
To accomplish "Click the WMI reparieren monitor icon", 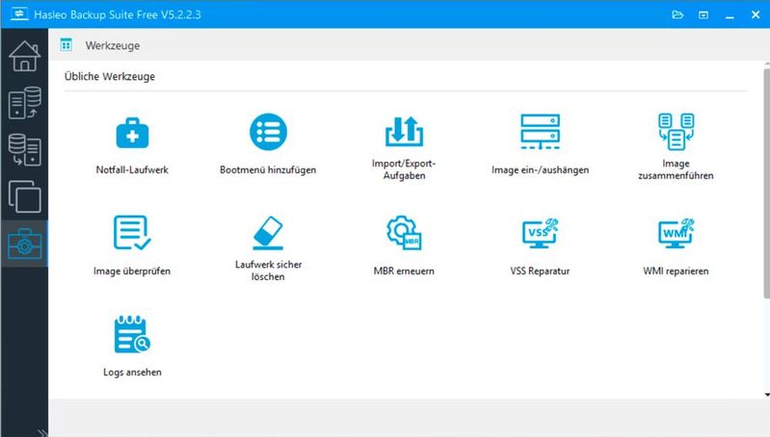I will click(x=676, y=233).
